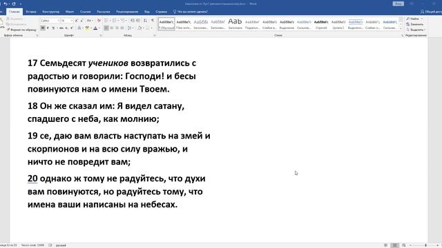The image size is (442, 248).
Task: Toggle strikethrough formatting
Action: [x=61, y=28]
